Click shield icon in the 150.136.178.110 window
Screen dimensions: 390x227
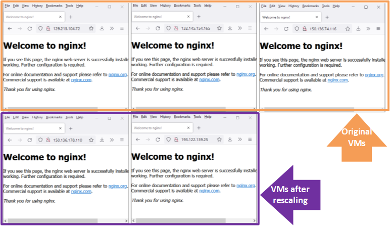40,140
